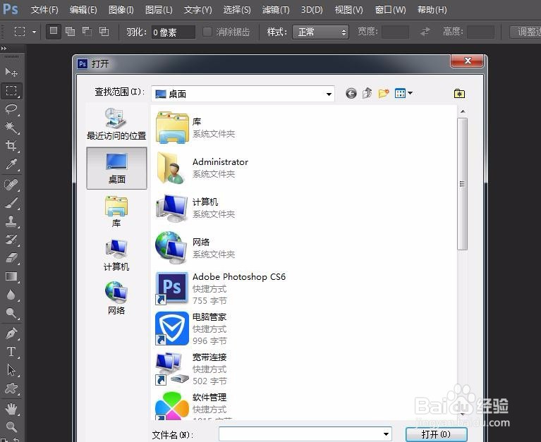Select 库 in the places sidebar
This screenshot has height=442, width=541.
point(116,211)
